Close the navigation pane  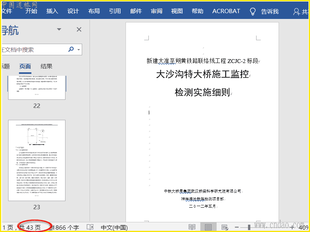(79, 29)
